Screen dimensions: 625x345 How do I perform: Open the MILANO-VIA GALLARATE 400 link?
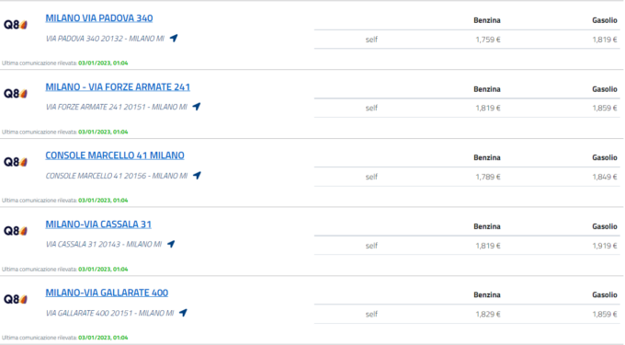click(107, 293)
